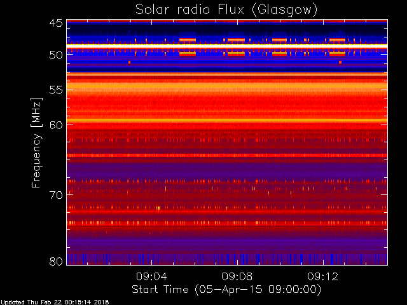Viewport: 407px width, 305px height.
Task: Select the 09:12 time tick label
Action: (323, 276)
